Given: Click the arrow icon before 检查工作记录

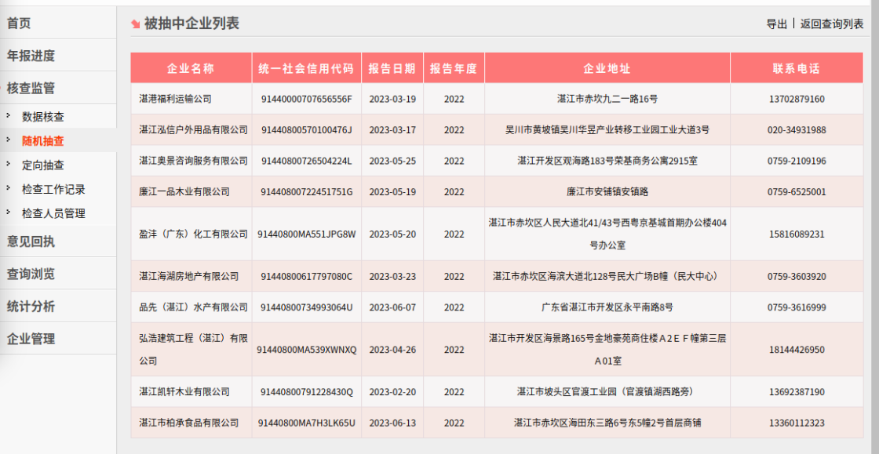Looking at the screenshot, I should tap(8, 189).
